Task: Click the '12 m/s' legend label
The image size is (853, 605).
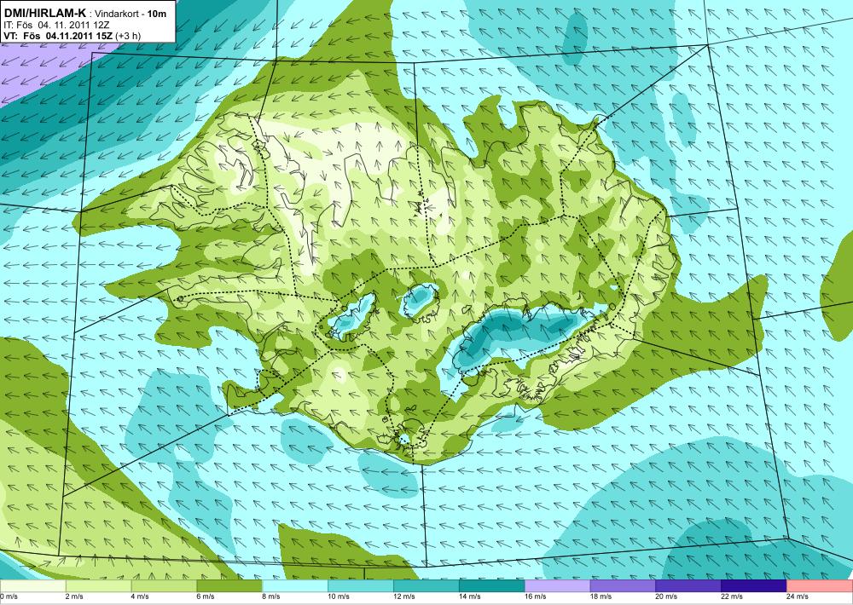Action: click(x=403, y=596)
